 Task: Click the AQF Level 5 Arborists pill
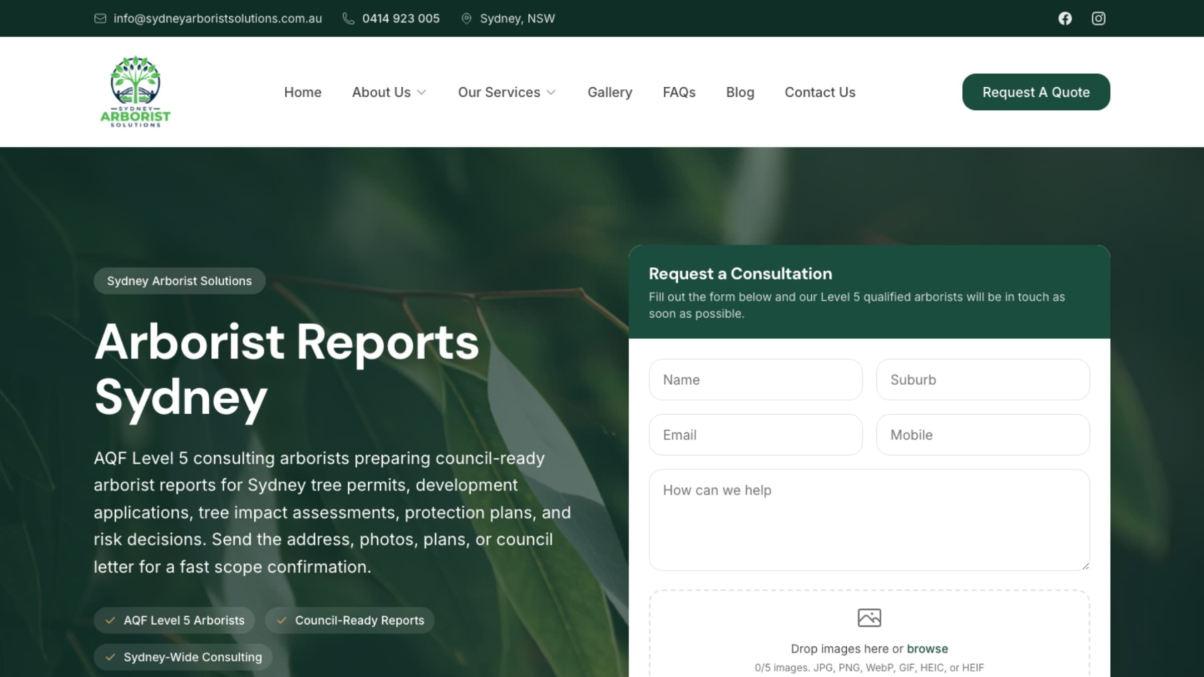174,620
